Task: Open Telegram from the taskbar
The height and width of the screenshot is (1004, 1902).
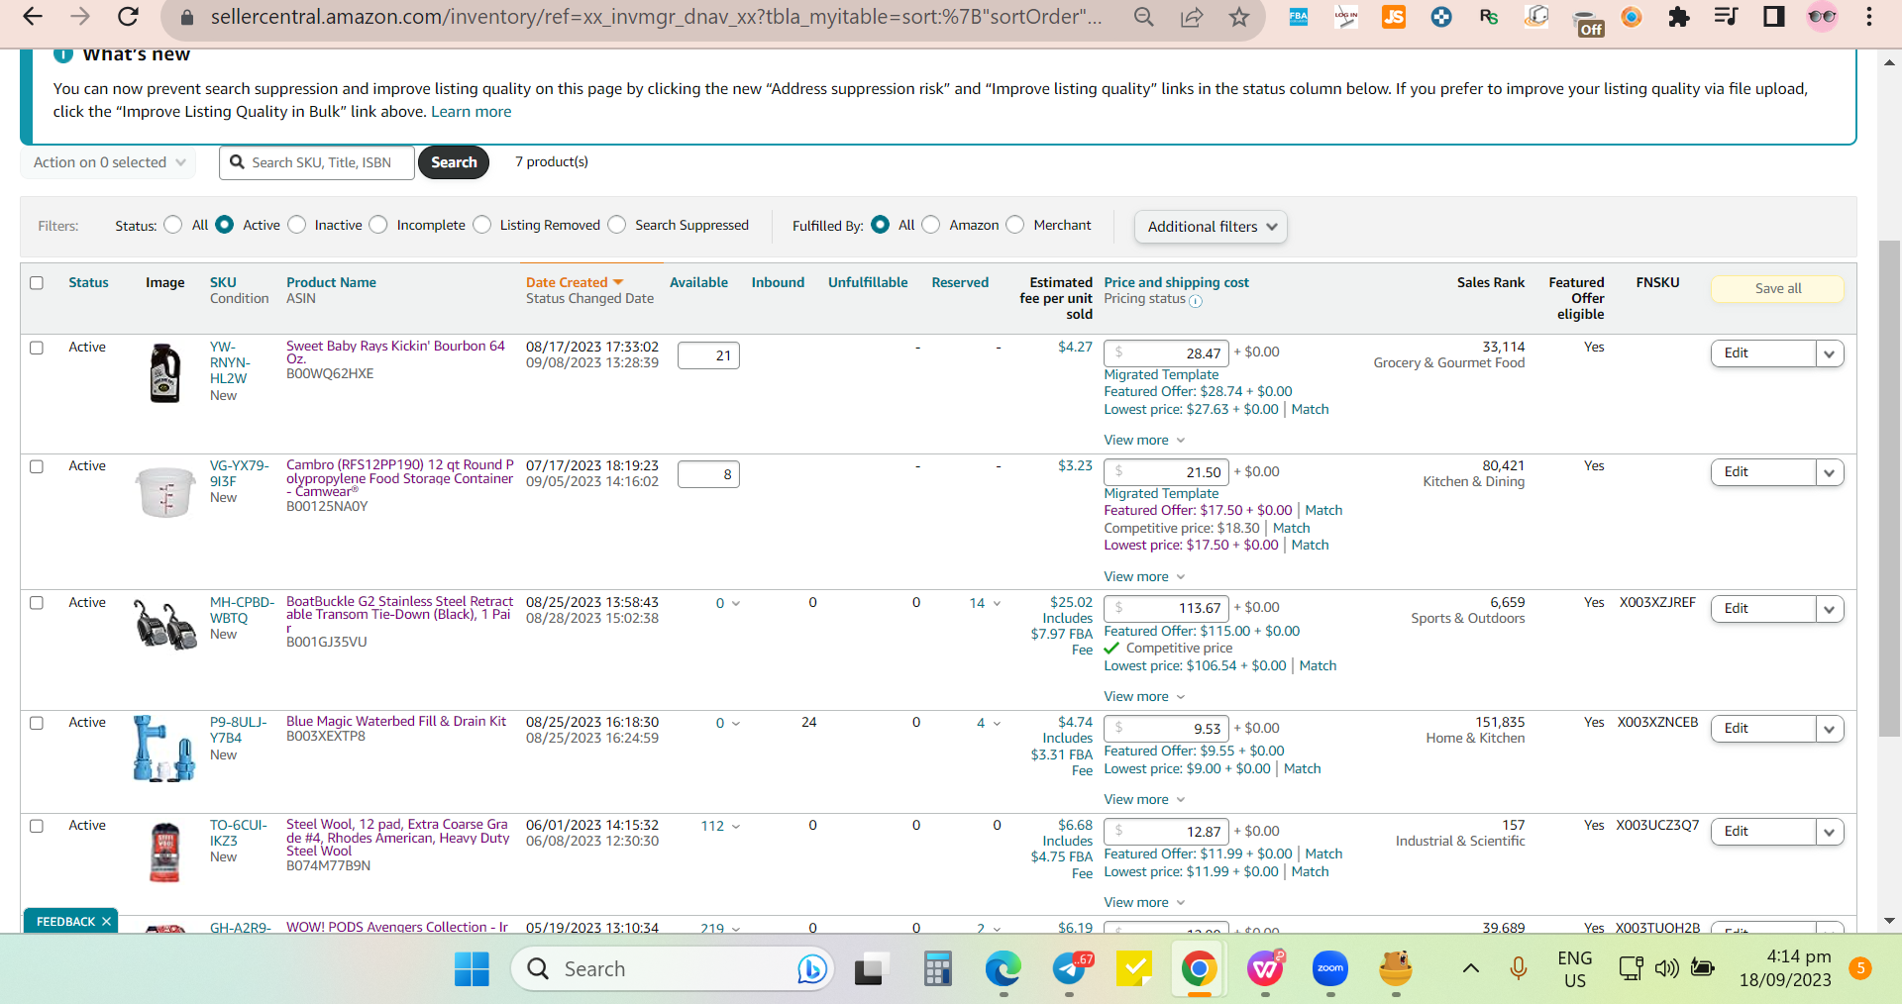Action: tap(1070, 968)
